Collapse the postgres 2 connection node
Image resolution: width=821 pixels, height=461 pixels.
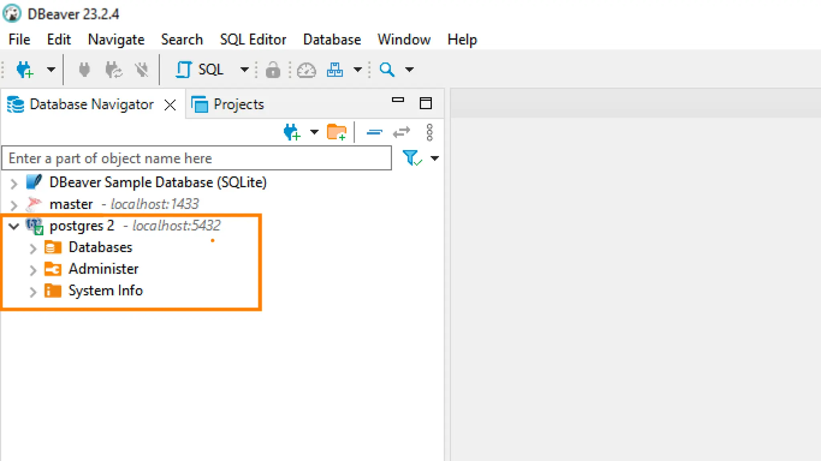[14, 226]
